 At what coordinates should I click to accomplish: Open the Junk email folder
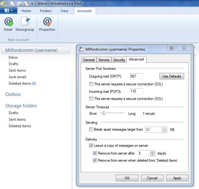pyautogui.click(x=17, y=77)
